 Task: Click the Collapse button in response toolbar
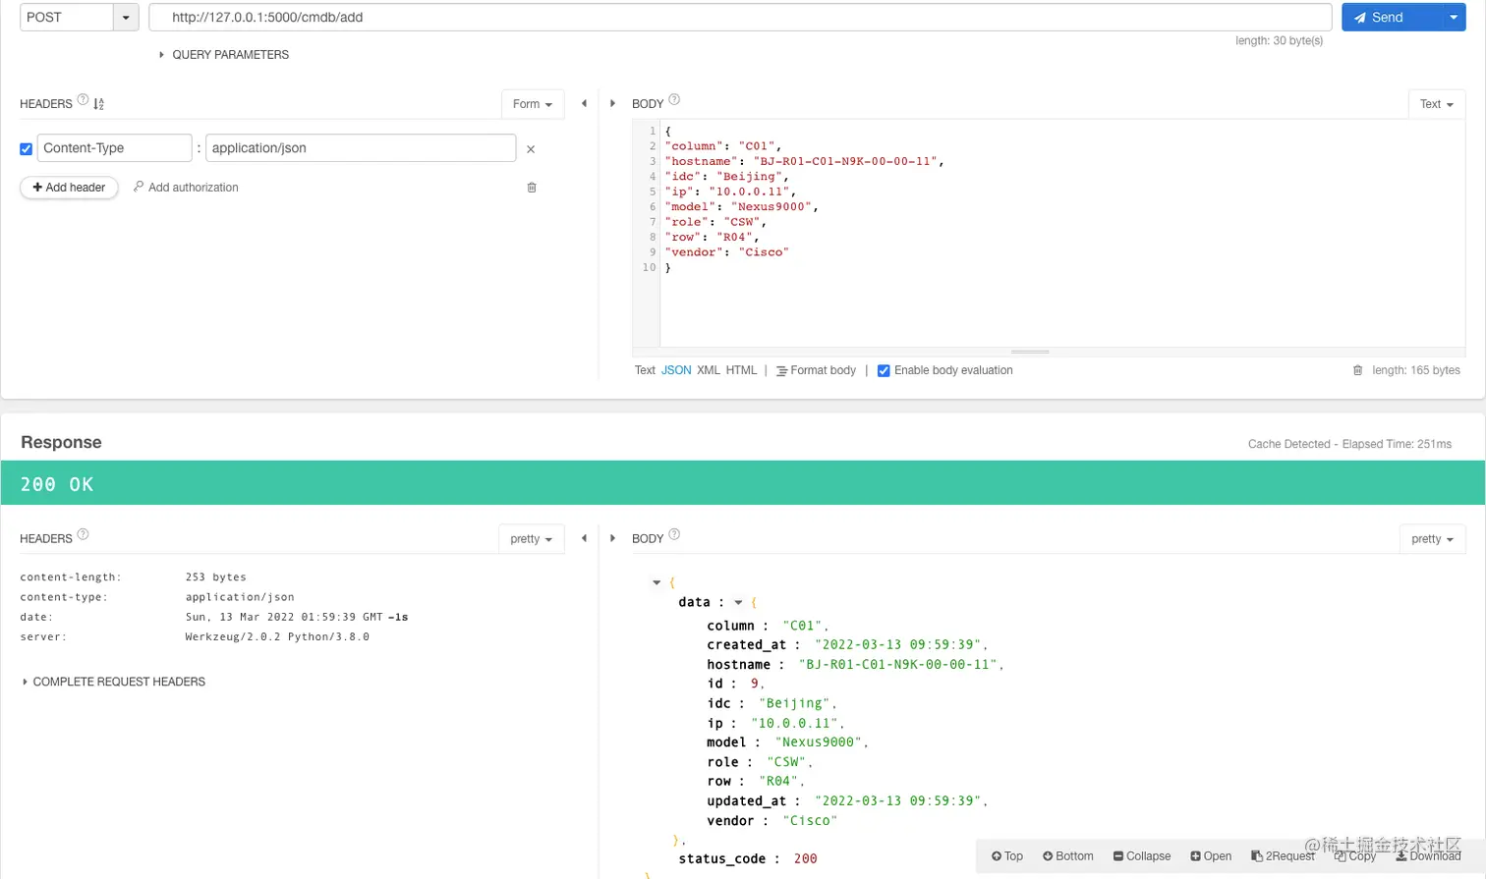[1142, 856]
